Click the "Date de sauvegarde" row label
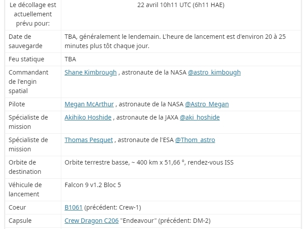The width and height of the screenshot is (303, 229). (x=26, y=41)
